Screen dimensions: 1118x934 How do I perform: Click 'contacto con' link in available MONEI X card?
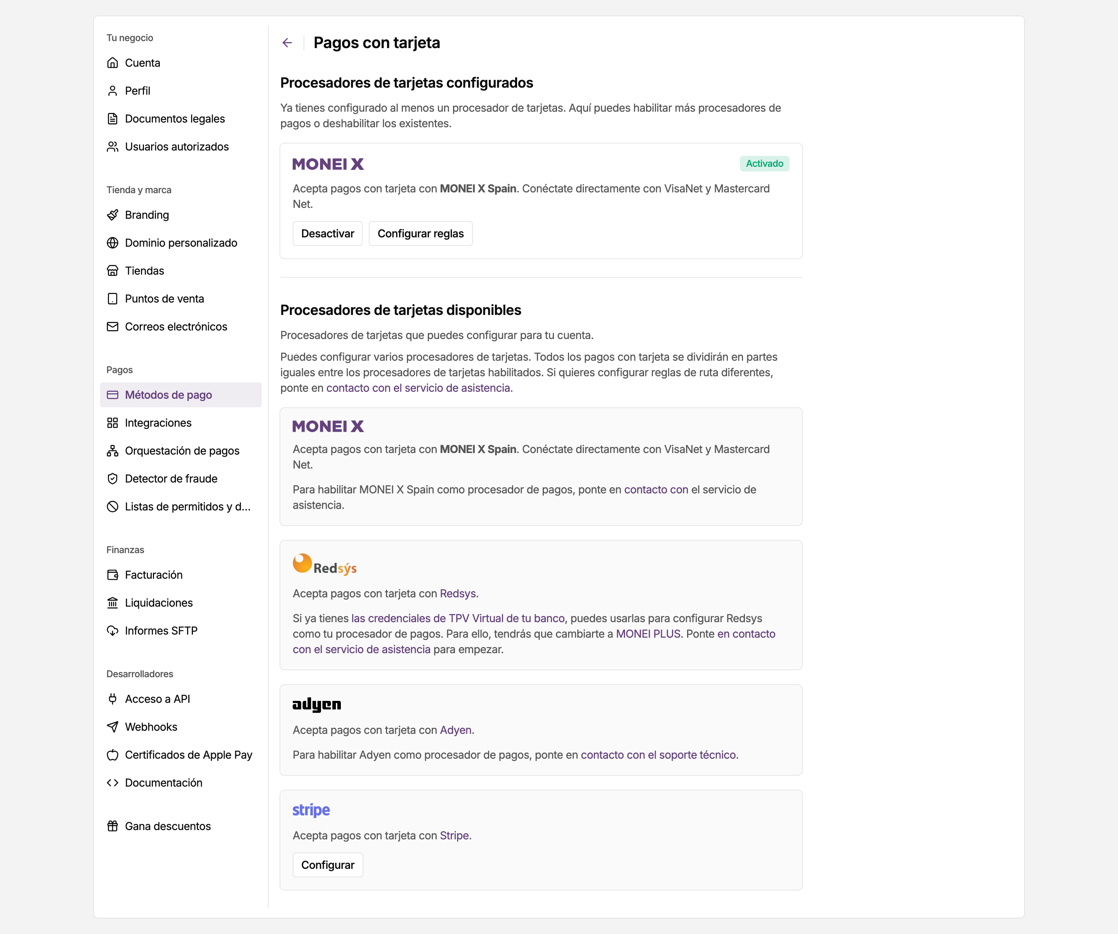(x=656, y=489)
